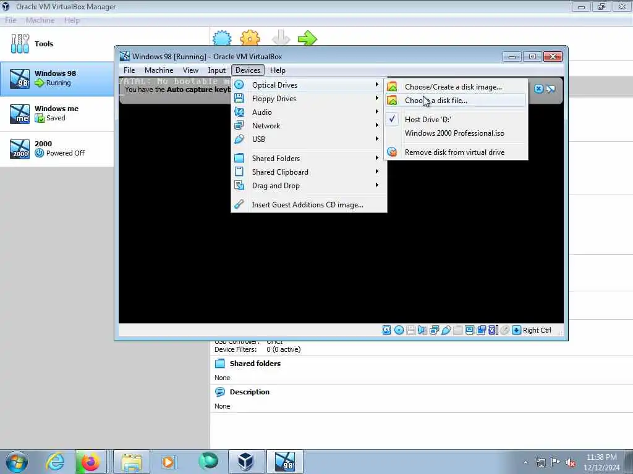Expand the Floppy Drives submenu
The height and width of the screenshot is (474, 633).
[x=309, y=99]
